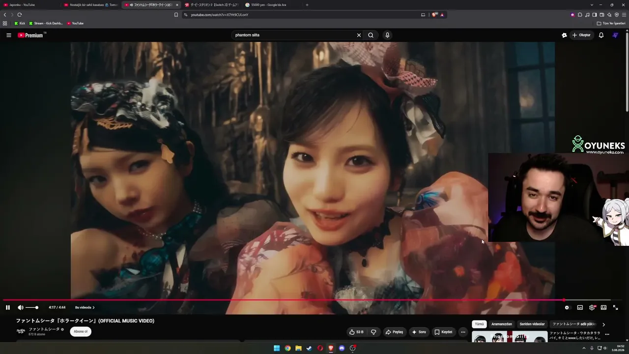The width and height of the screenshot is (629, 354).
Task: Open the Brave VPN shield icon
Action: (617, 15)
